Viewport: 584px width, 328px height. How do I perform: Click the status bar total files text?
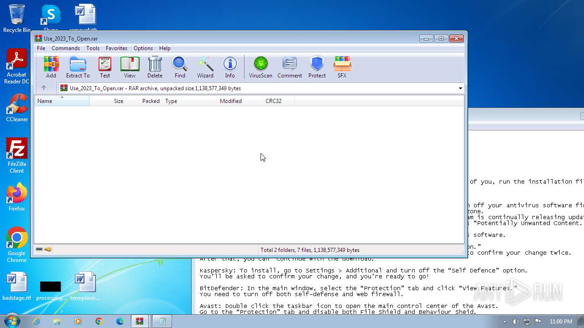tap(310, 250)
